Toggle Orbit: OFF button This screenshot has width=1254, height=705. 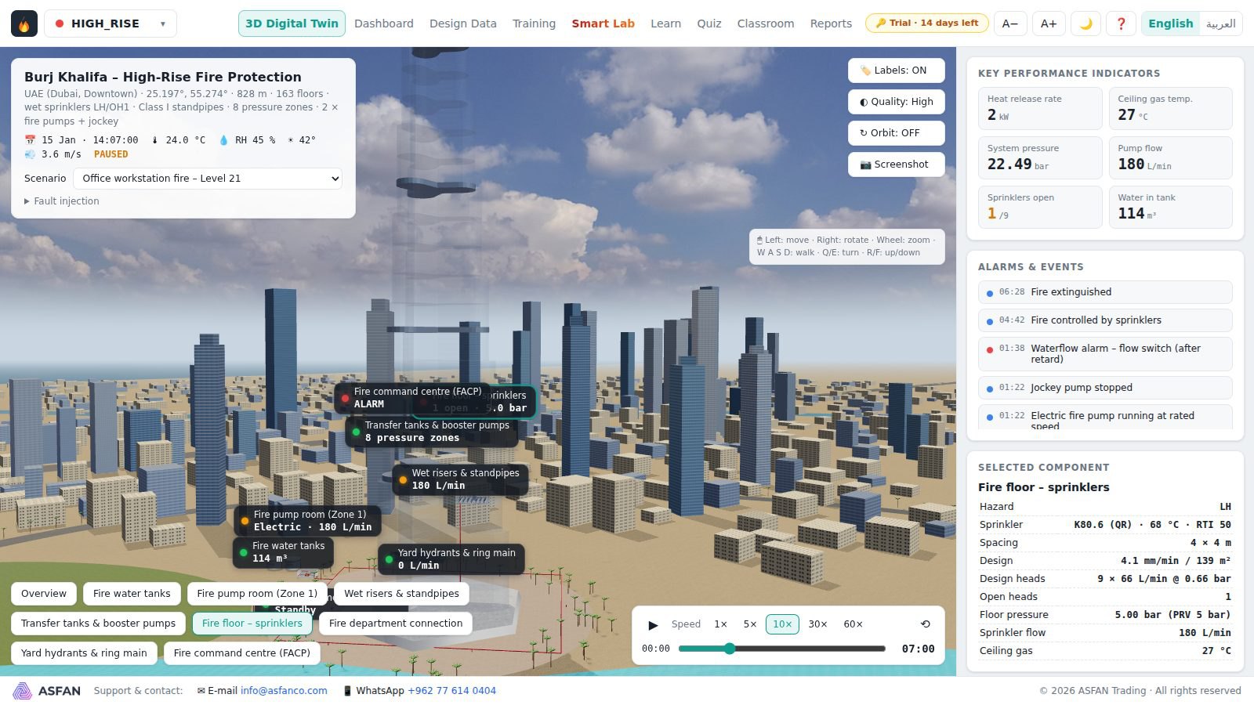pyautogui.click(x=896, y=133)
